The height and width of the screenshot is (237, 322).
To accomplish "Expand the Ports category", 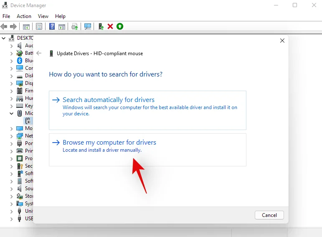I will pos(12,144).
